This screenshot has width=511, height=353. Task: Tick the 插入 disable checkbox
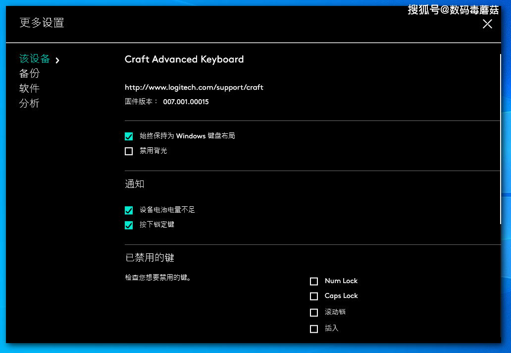click(x=314, y=329)
